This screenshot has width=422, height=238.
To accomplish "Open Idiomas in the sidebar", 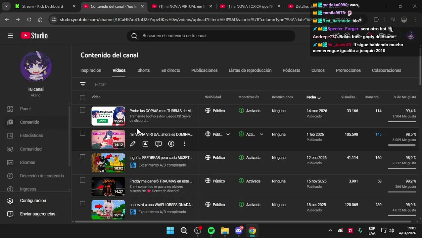I will pos(27,162).
